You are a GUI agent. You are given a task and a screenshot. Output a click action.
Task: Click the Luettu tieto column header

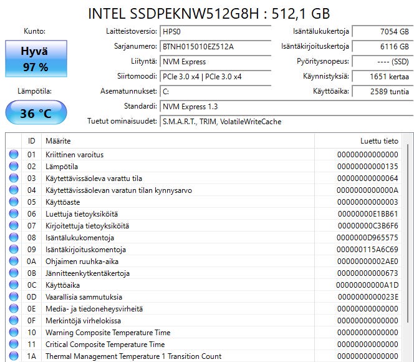[x=358, y=141]
